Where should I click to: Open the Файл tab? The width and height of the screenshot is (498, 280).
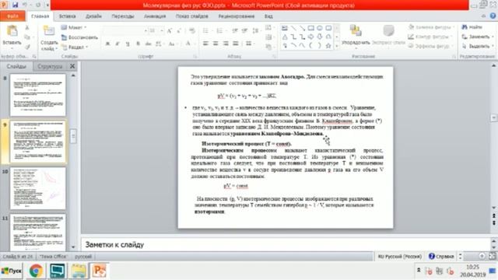12,16
